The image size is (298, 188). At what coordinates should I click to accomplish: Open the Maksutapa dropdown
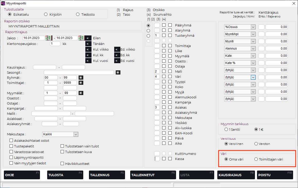(x=76, y=134)
